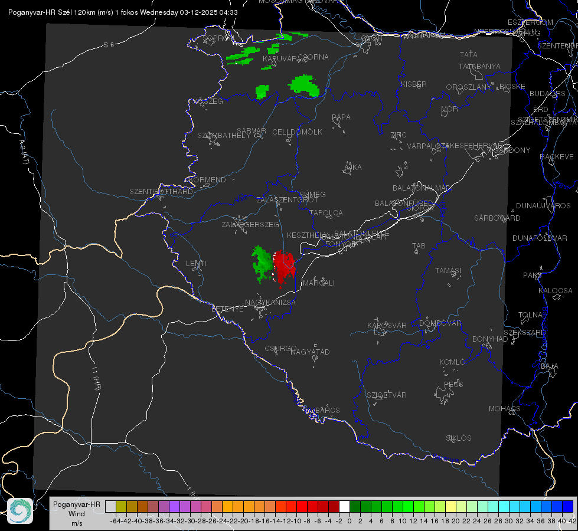Image resolution: width=578 pixels, height=531 pixels.
Task: Click the SARVAR city label
Action: pyautogui.click(x=252, y=131)
